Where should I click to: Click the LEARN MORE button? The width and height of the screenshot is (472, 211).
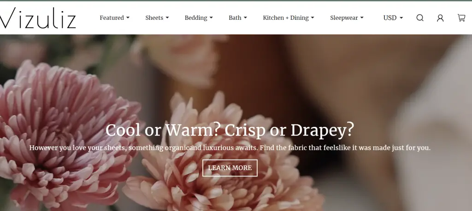click(x=230, y=168)
